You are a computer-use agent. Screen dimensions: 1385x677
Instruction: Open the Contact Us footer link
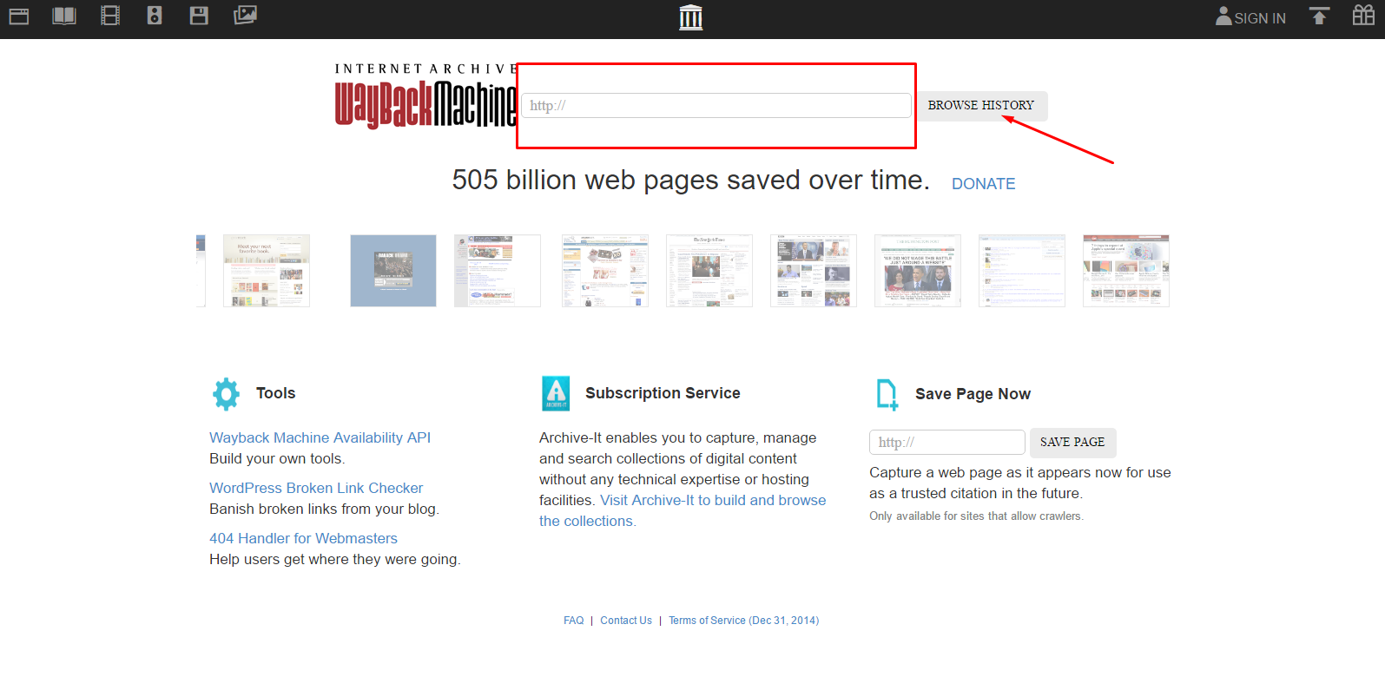626,621
